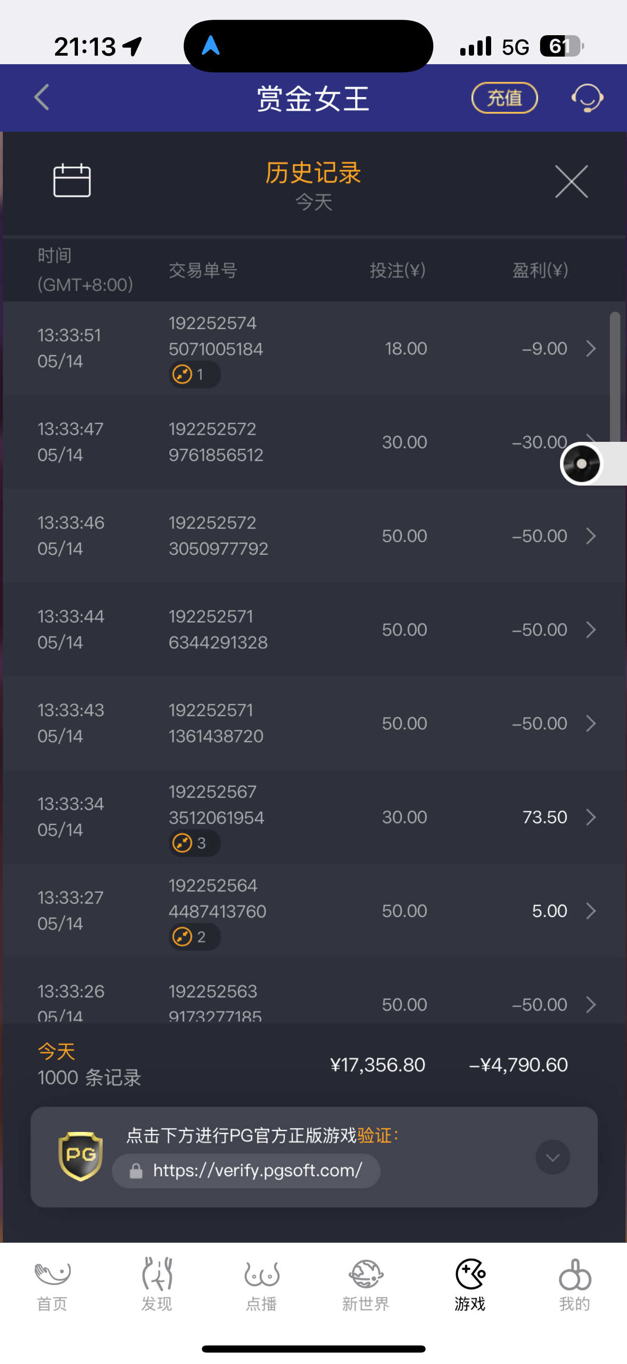The image size is (627, 1364).
Task: Open the calendar date picker
Action: tap(72, 181)
